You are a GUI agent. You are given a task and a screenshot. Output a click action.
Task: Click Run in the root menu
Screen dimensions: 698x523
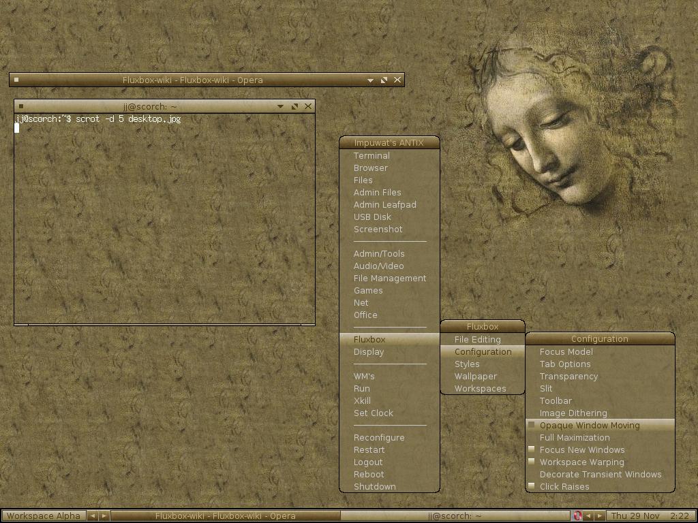pyautogui.click(x=389, y=388)
